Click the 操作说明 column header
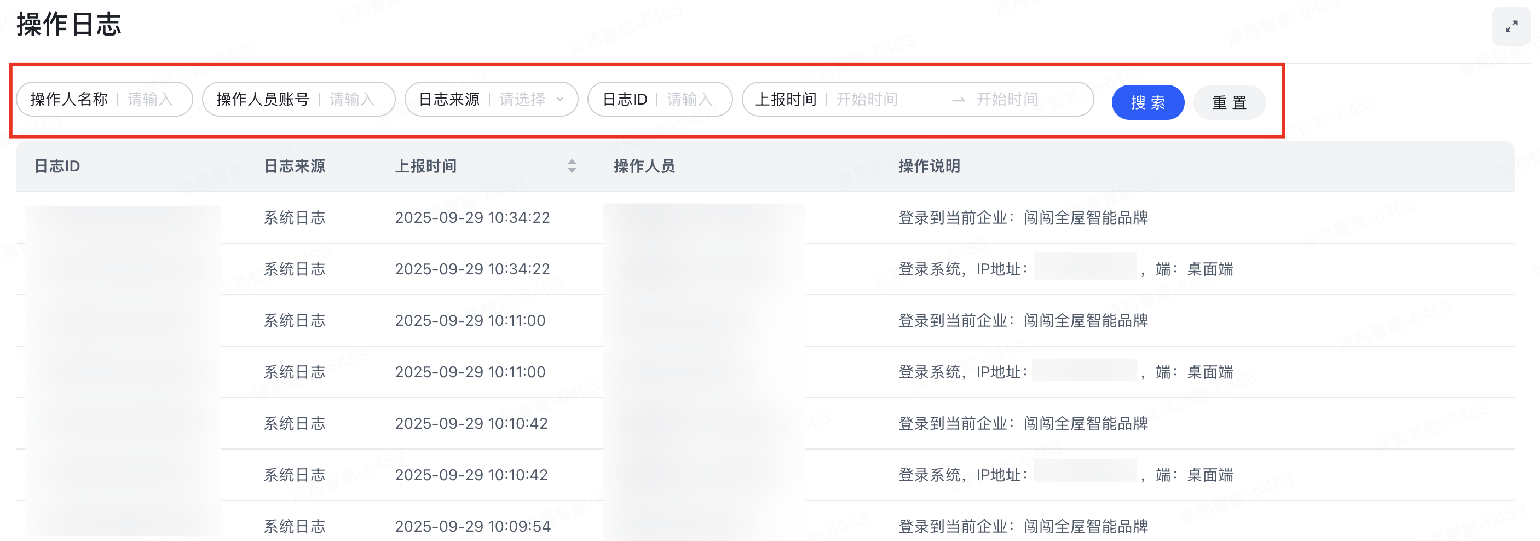The width and height of the screenshot is (1540, 541). click(929, 166)
